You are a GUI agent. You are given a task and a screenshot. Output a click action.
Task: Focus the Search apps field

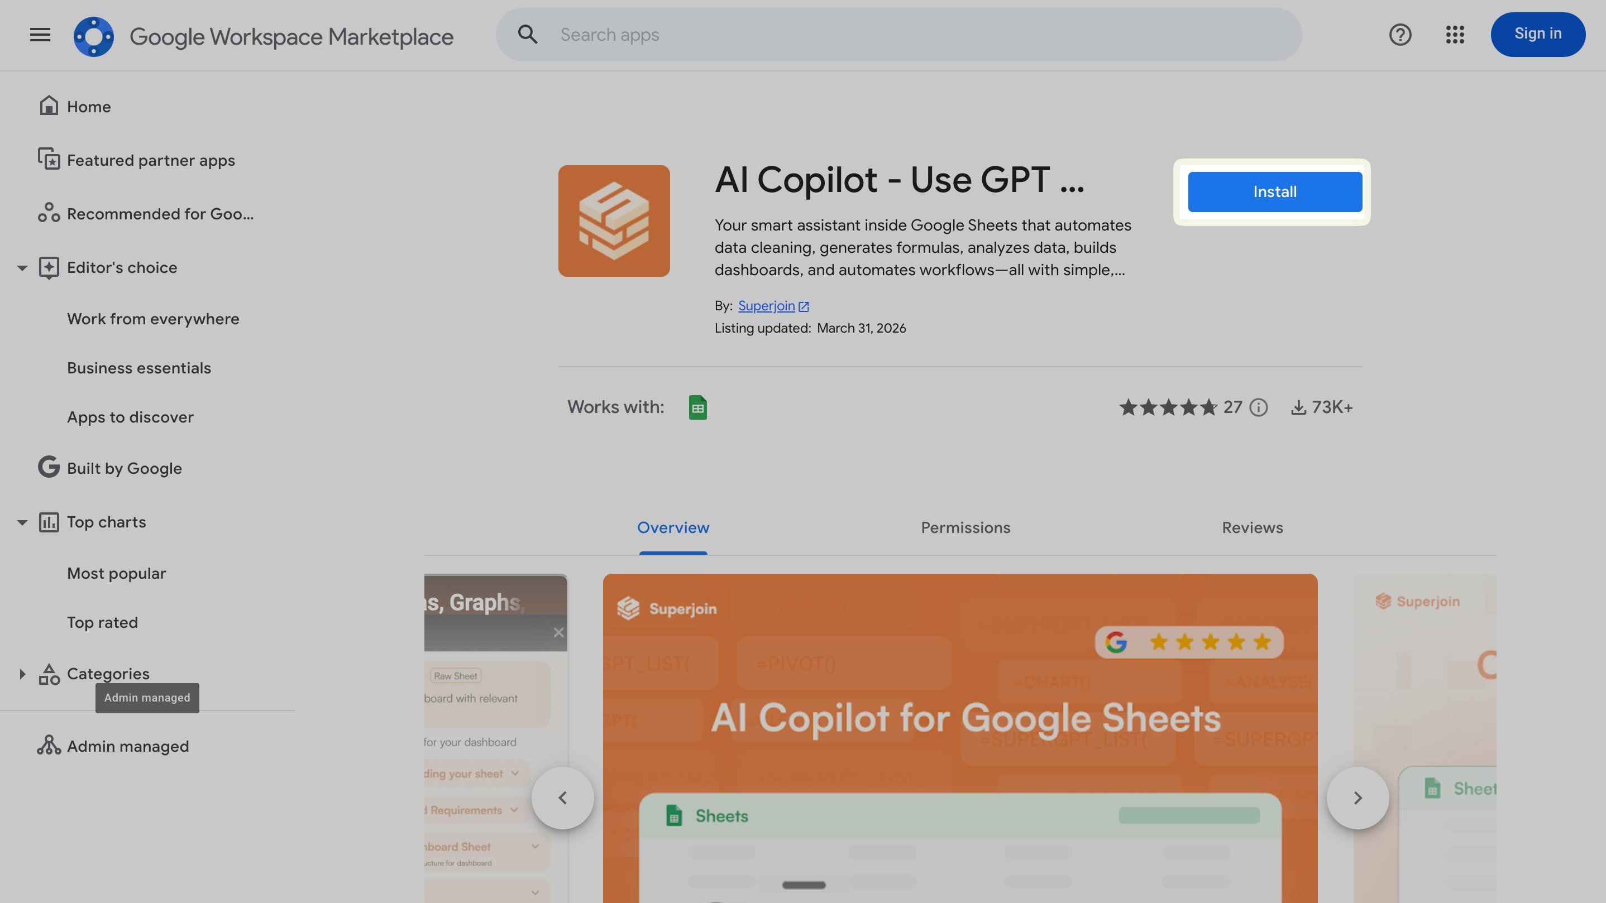point(898,35)
